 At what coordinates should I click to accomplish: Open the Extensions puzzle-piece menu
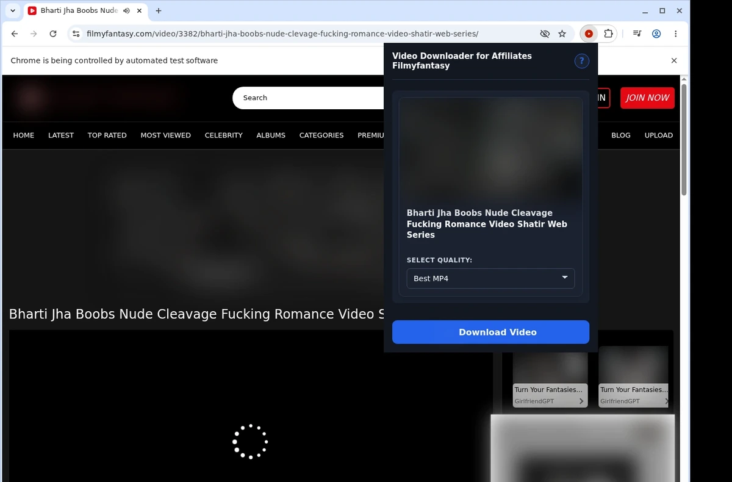[608, 34]
